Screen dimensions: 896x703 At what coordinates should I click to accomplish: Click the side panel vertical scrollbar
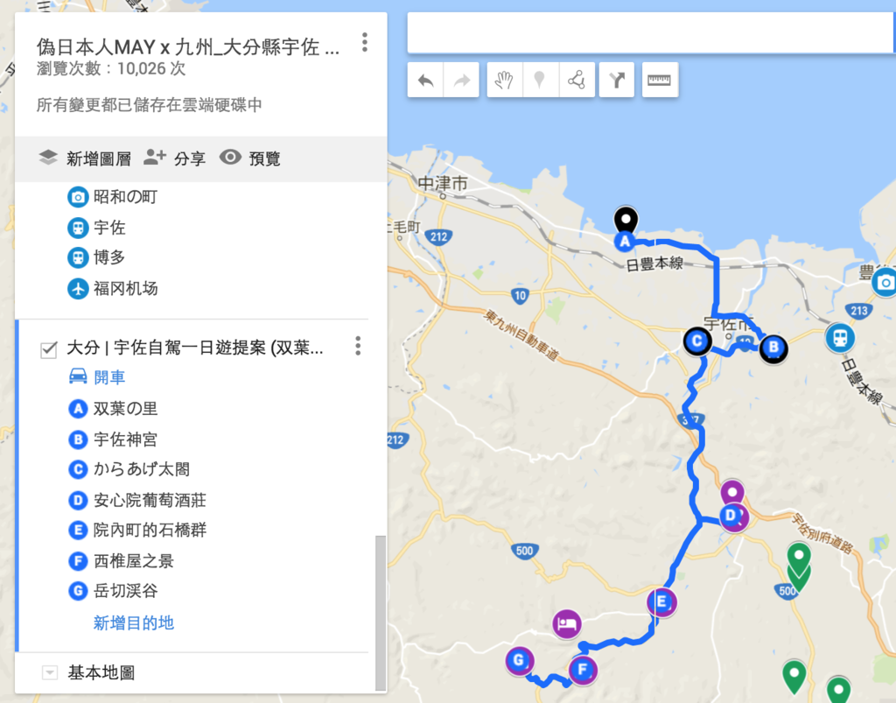[380, 613]
